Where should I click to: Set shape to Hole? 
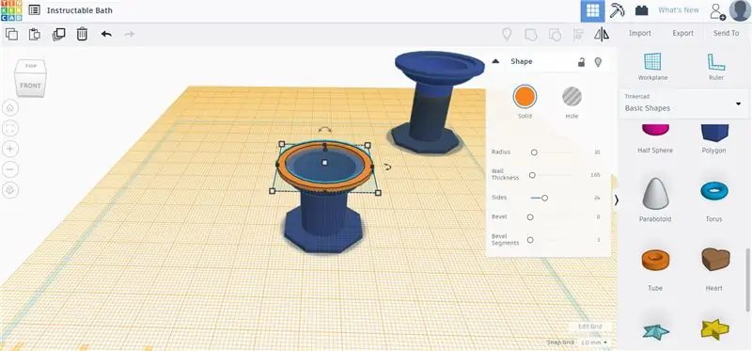pos(572,102)
